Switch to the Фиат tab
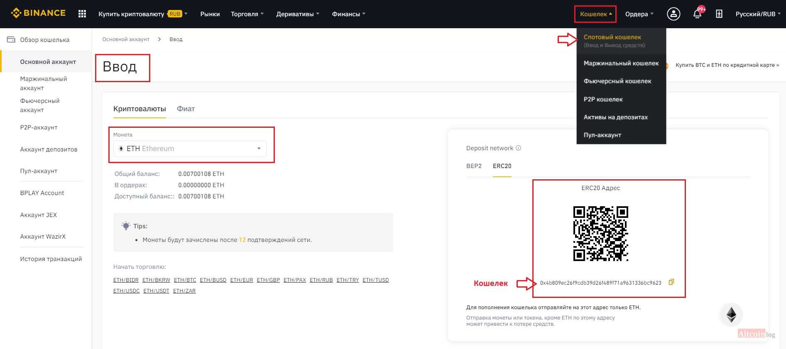The width and height of the screenshot is (786, 349). click(186, 109)
